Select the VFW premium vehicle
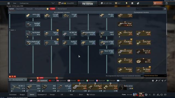175x98 pixels. click(143, 61)
